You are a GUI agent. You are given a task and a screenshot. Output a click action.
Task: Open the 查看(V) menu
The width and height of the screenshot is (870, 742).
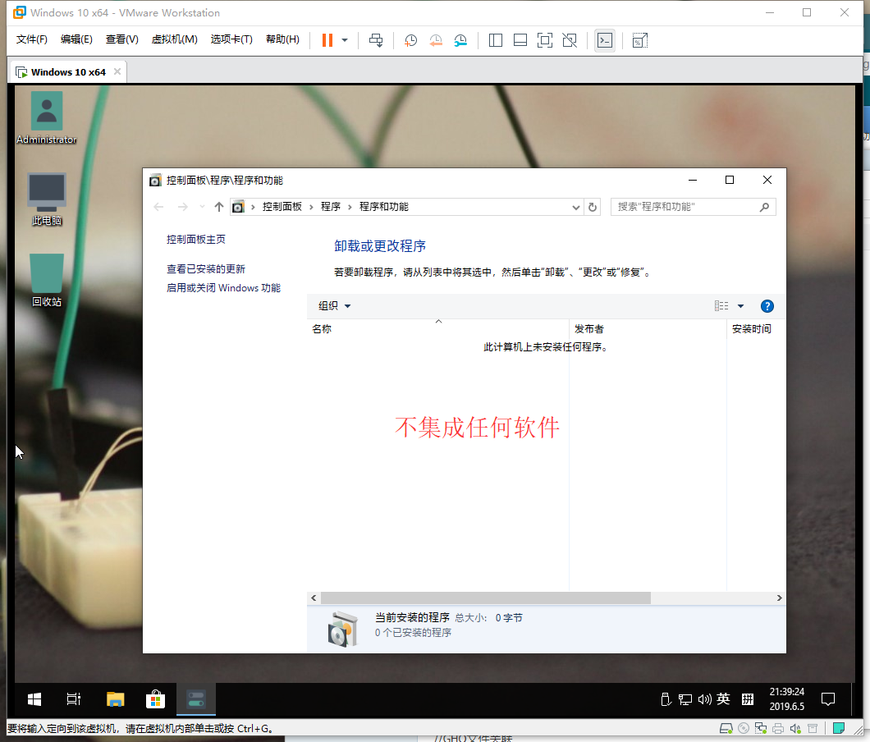click(x=122, y=39)
